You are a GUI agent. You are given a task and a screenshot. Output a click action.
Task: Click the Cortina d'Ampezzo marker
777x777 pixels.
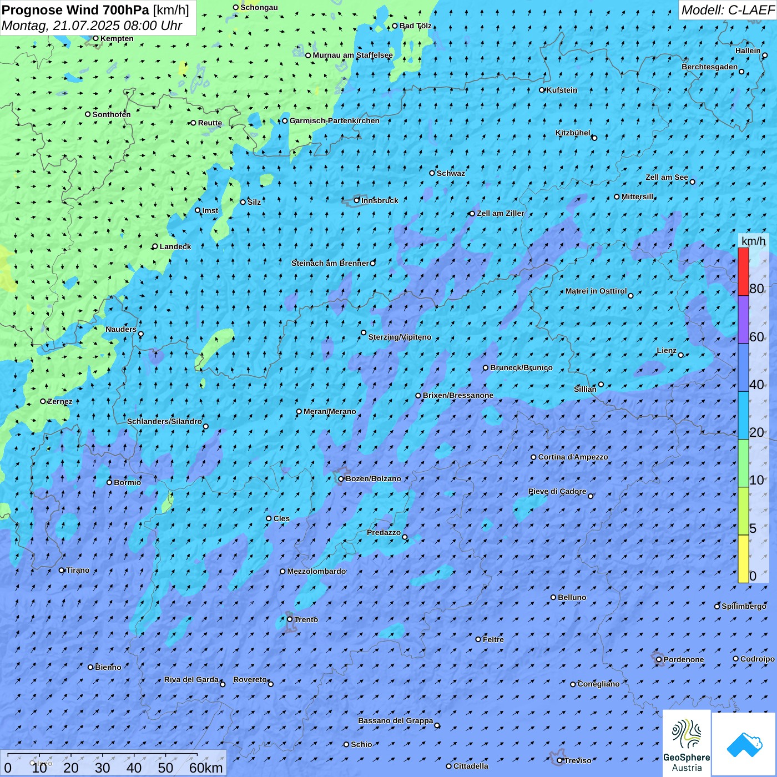(533, 457)
